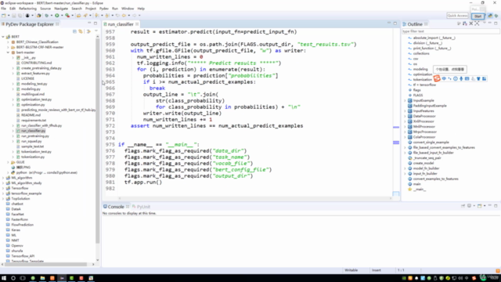501x282 pixels.
Task: Click the X hide icon in Outline toolbar
Action: (471, 24)
